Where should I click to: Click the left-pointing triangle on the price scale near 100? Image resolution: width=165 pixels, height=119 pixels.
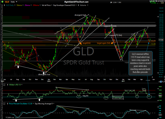tap(158, 73)
